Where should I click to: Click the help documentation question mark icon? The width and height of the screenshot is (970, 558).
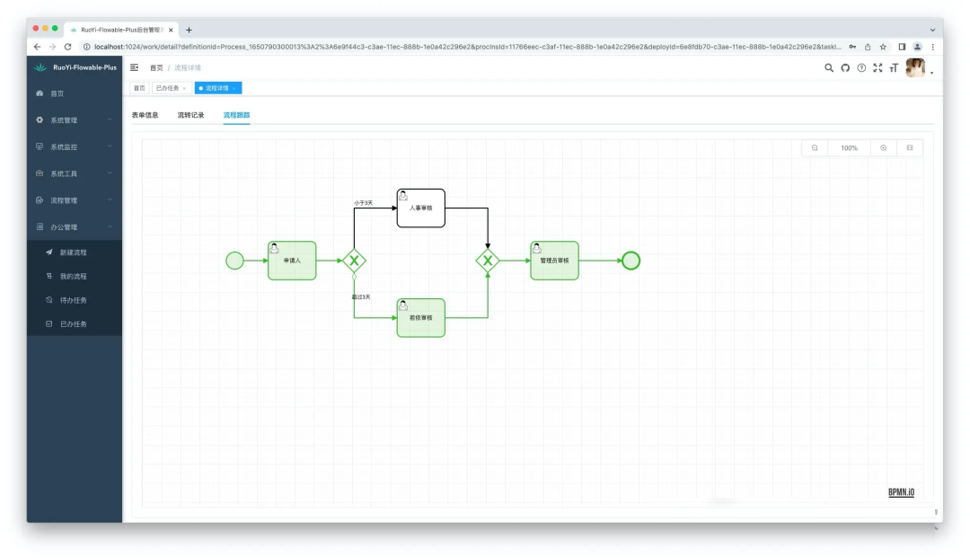point(861,68)
